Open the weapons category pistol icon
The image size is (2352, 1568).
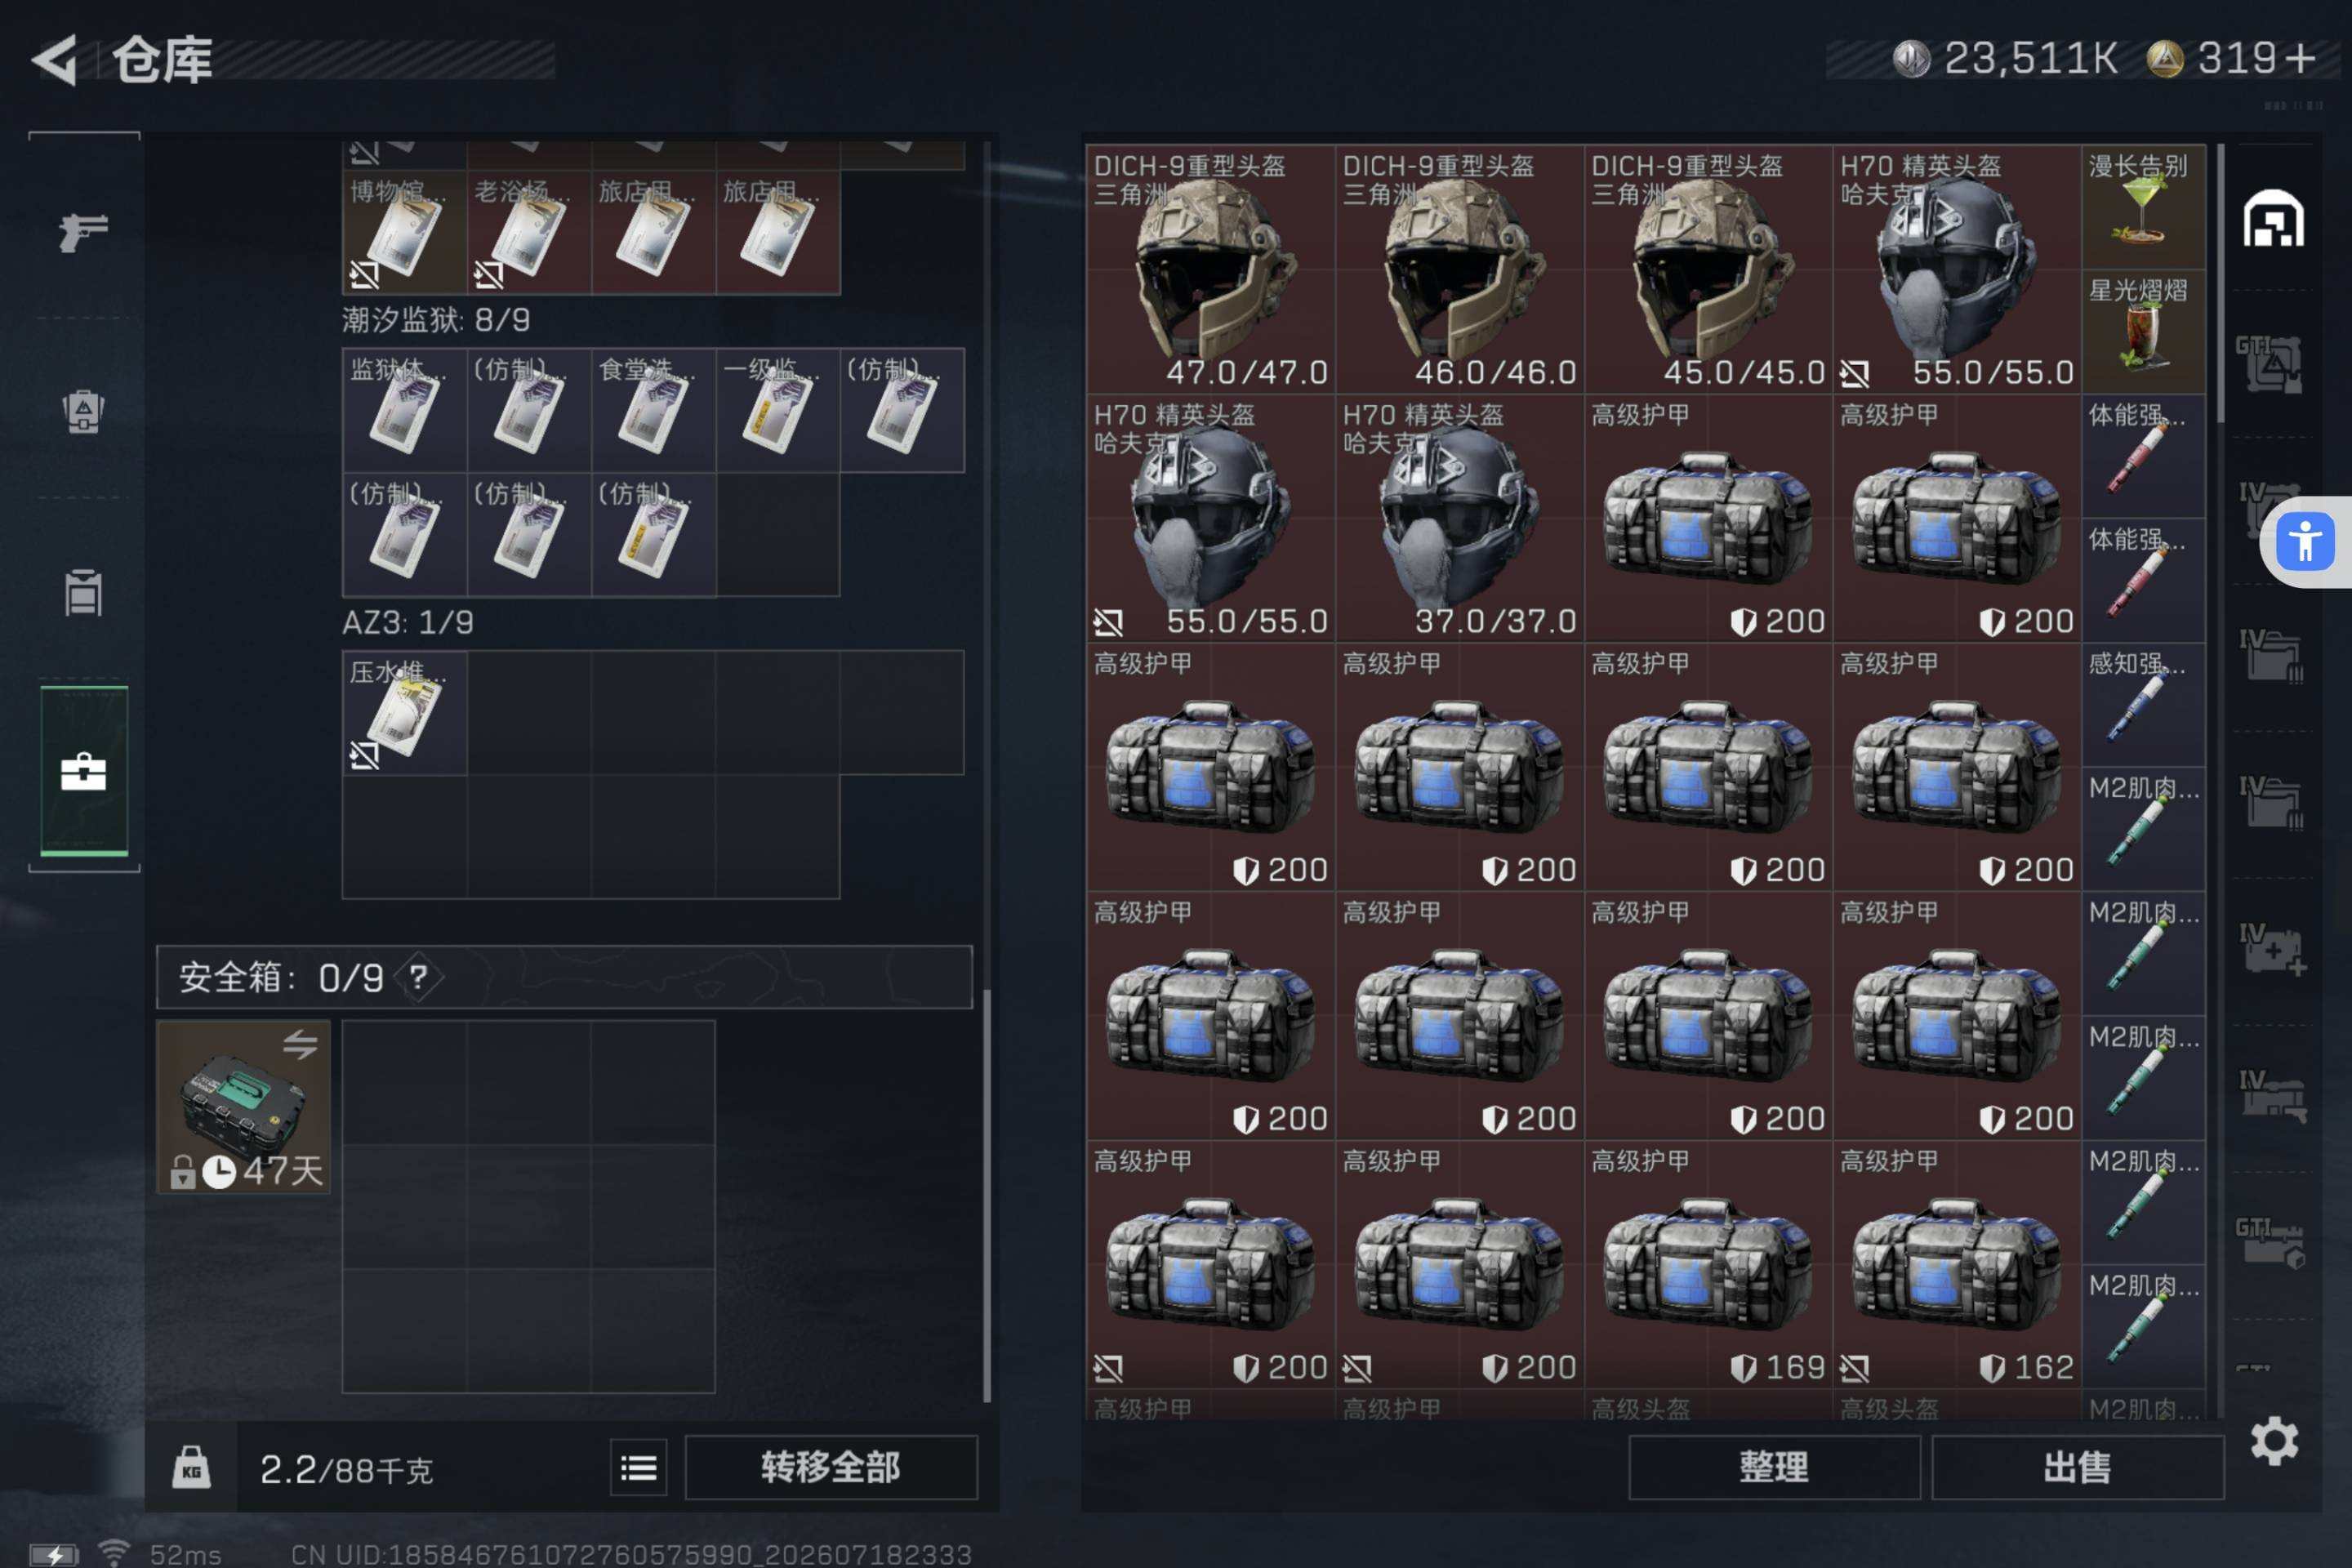(84, 232)
